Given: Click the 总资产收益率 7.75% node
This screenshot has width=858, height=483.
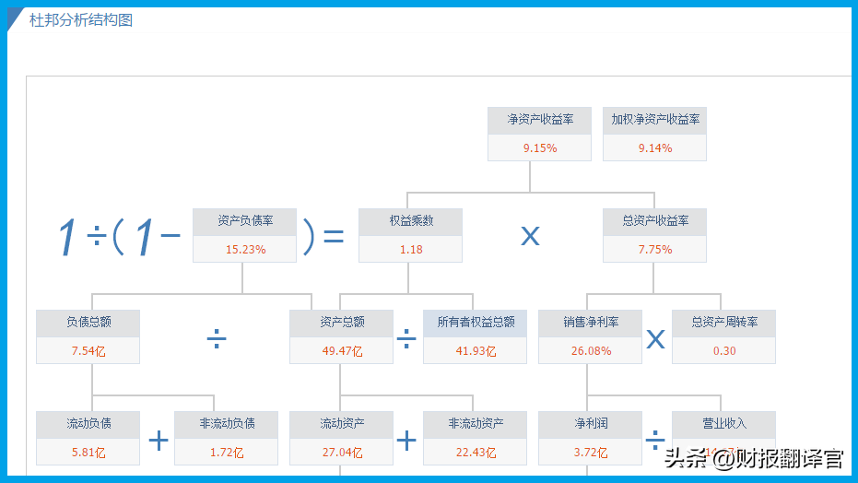Looking at the screenshot, I should pyautogui.click(x=655, y=235).
